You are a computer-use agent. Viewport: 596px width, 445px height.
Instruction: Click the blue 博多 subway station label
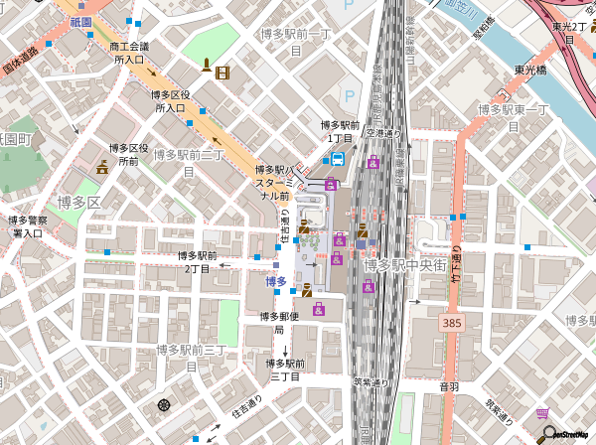point(276,282)
